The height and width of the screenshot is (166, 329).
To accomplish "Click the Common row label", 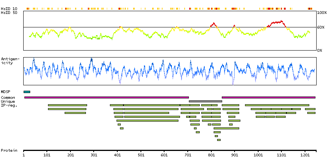I will point(8,98).
